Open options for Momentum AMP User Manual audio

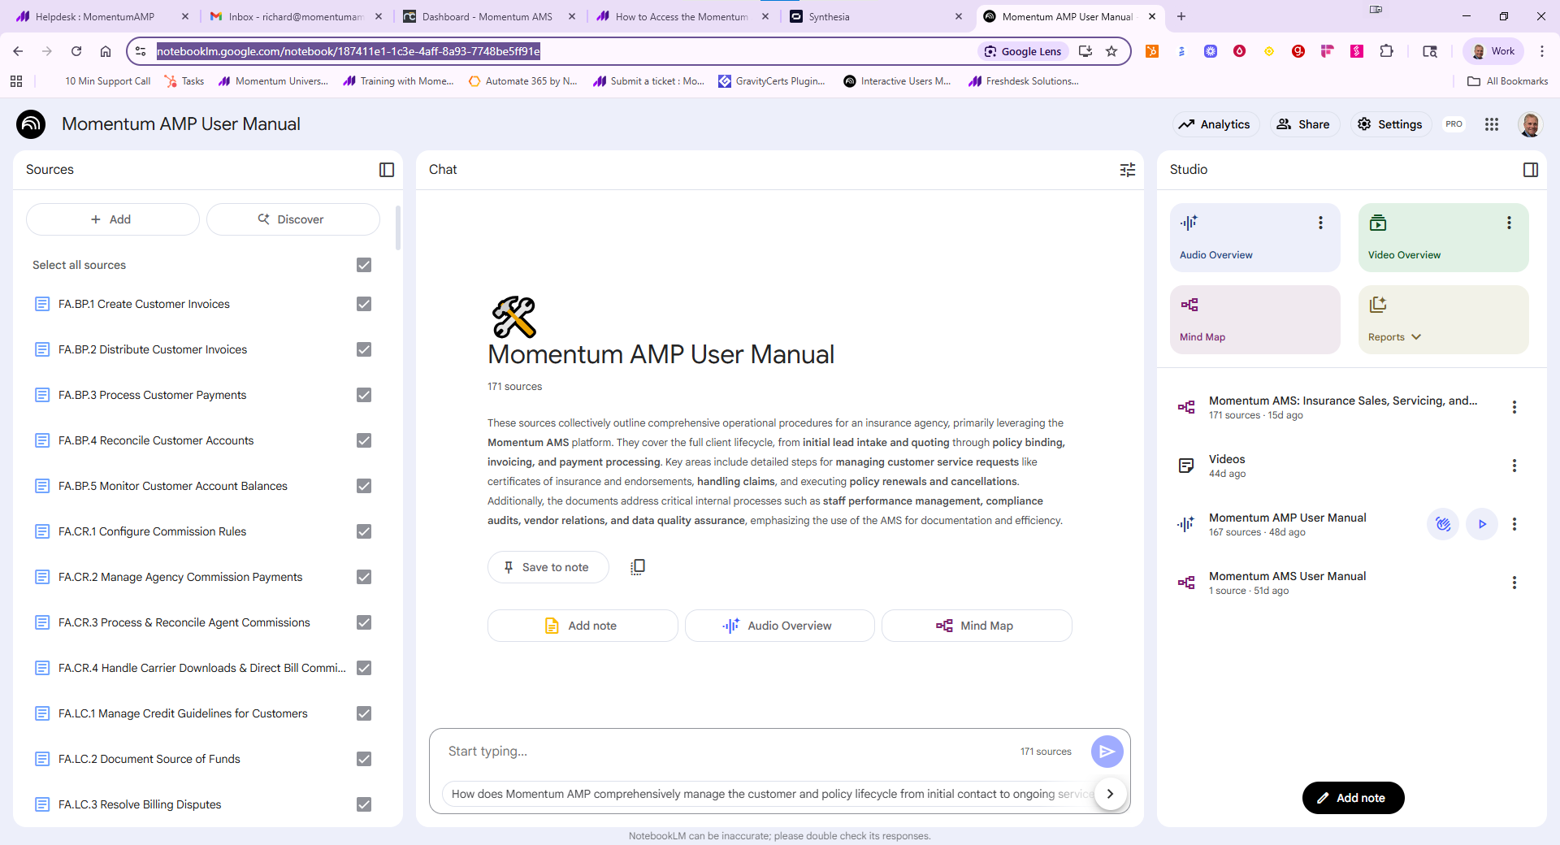coord(1514,524)
